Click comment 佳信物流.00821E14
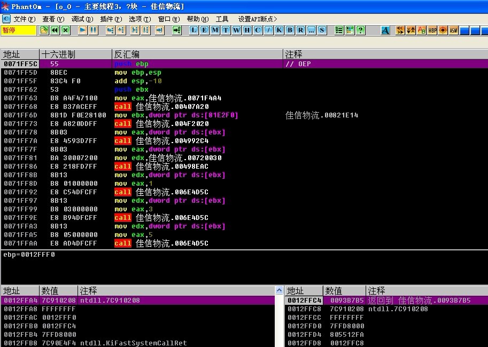Screen dimensions: 488x347 click(x=322, y=115)
